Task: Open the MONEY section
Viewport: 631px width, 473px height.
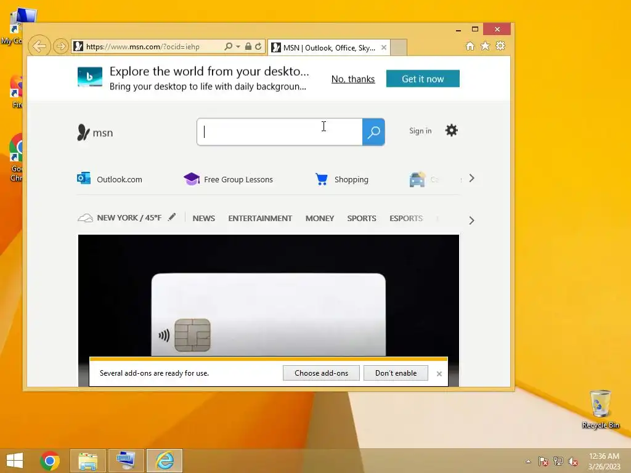Action: (x=320, y=219)
